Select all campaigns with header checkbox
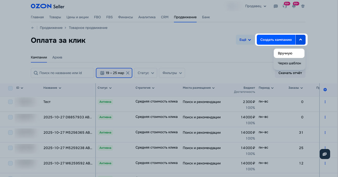338x177 pixels. click(10, 88)
